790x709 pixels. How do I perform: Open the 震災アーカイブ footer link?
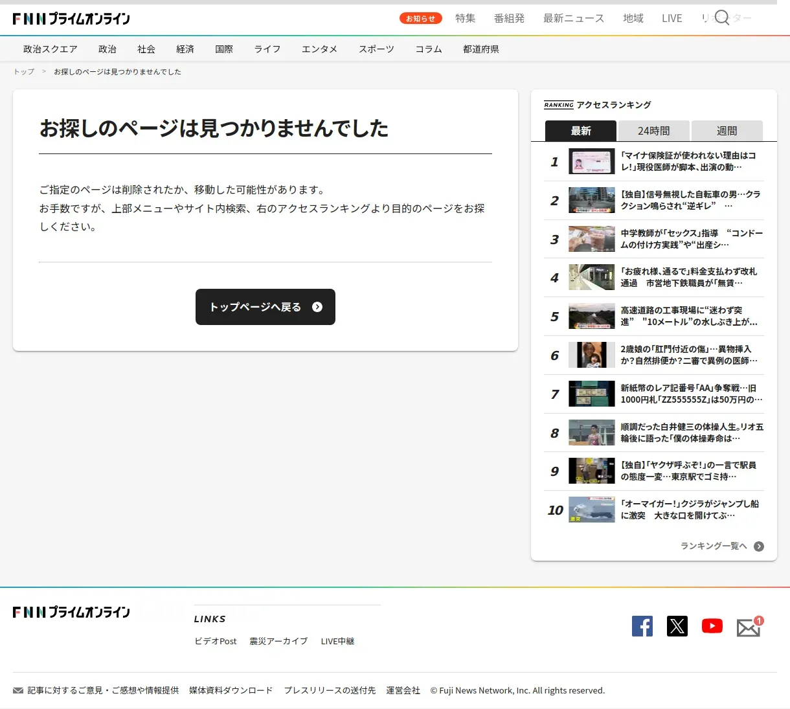[x=278, y=641]
